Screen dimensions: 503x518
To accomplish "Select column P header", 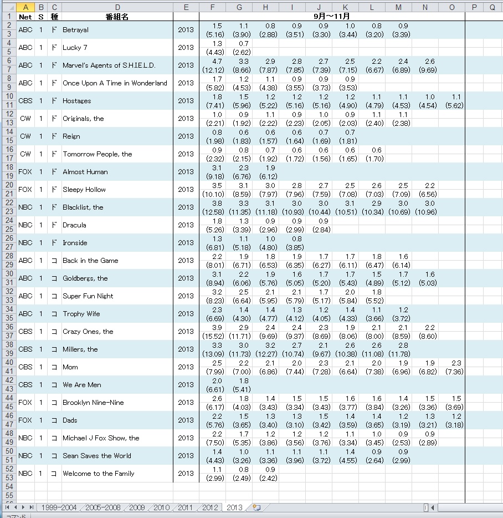I will point(474,7).
